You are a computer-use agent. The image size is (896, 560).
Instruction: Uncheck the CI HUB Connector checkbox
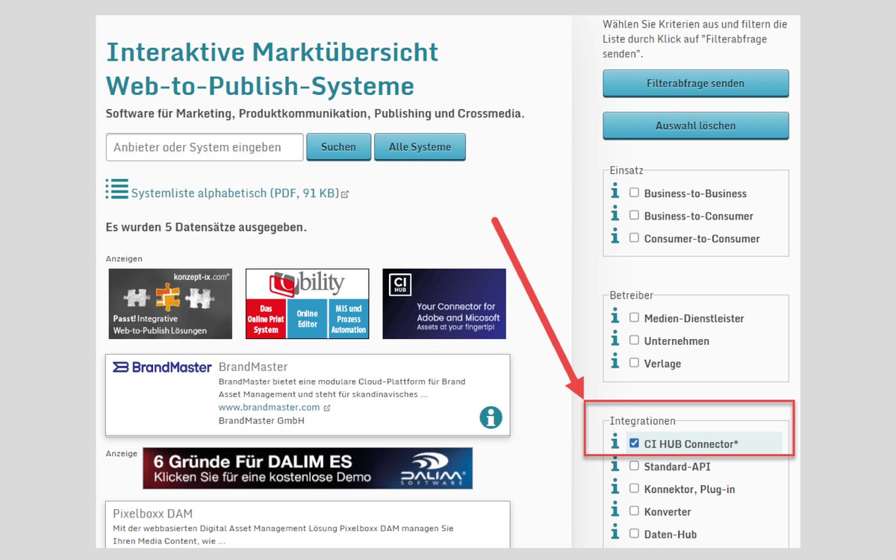point(634,443)
